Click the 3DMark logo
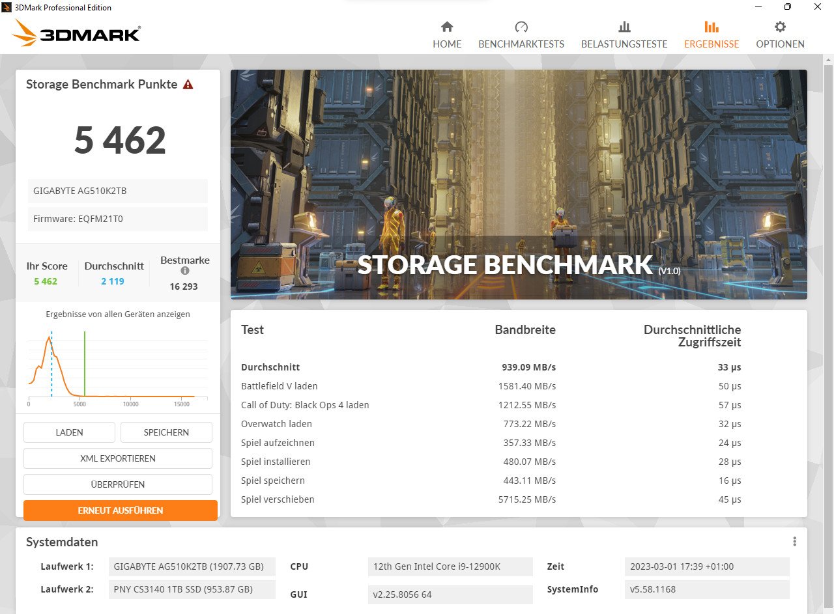834x614 pixels. point(76,33)
